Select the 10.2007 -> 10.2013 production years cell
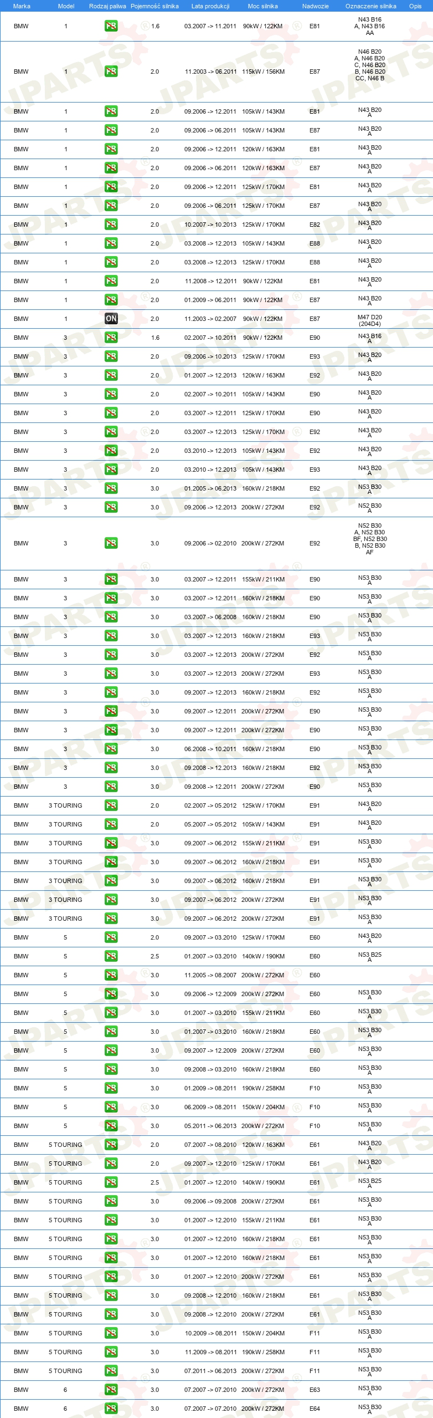 210,225
